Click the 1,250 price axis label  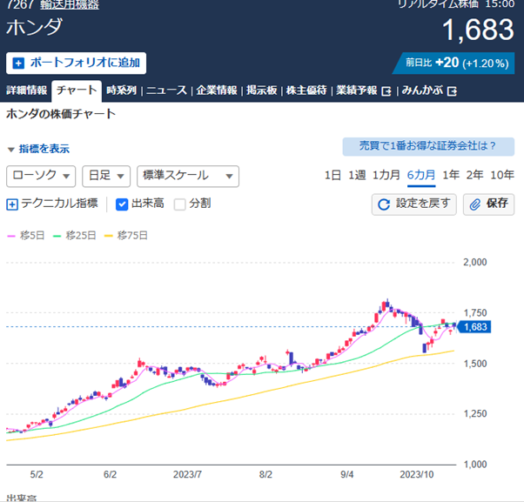click(x=475, y=414)
